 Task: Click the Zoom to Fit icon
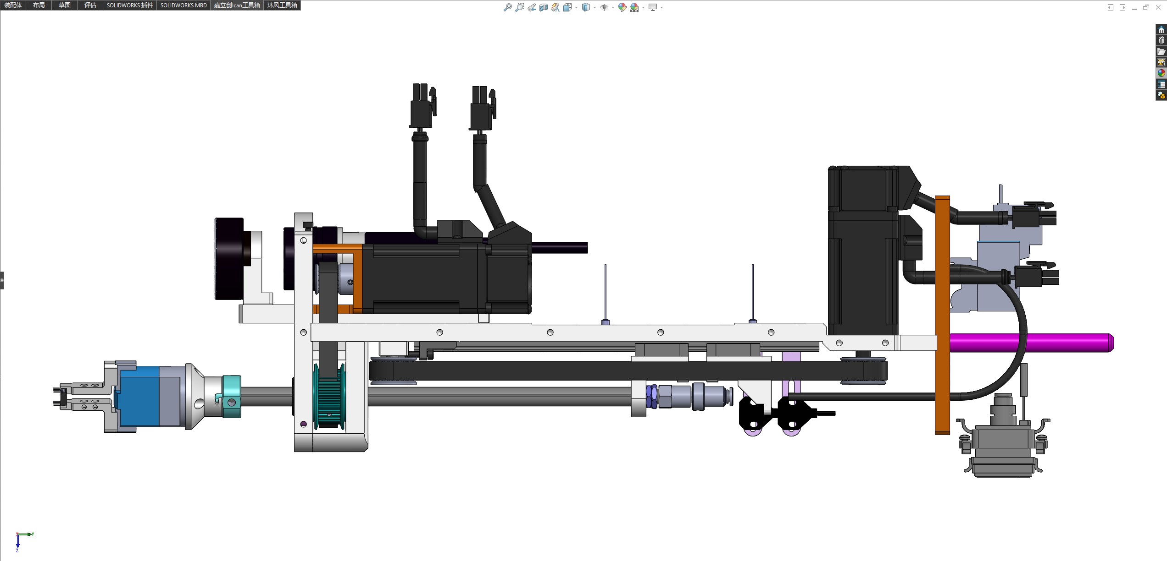pos(507,7)
